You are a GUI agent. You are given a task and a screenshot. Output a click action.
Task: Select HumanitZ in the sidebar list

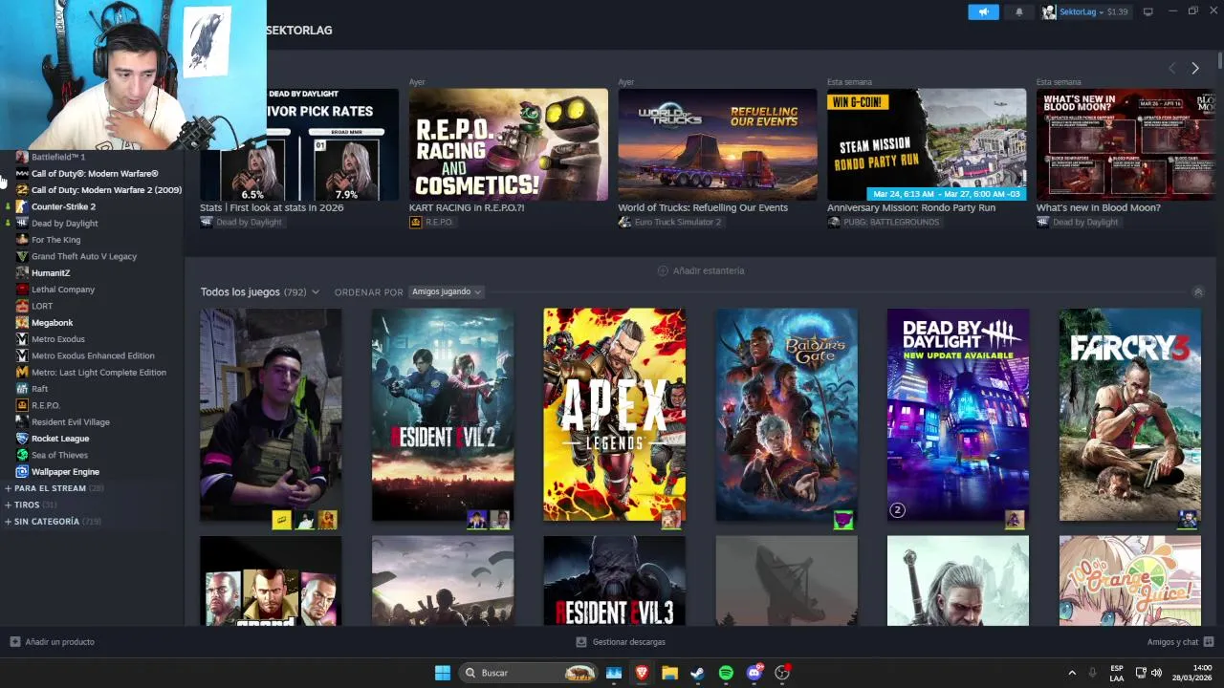point(51,273)
